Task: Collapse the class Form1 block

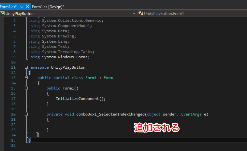Action: pos(26,78)
